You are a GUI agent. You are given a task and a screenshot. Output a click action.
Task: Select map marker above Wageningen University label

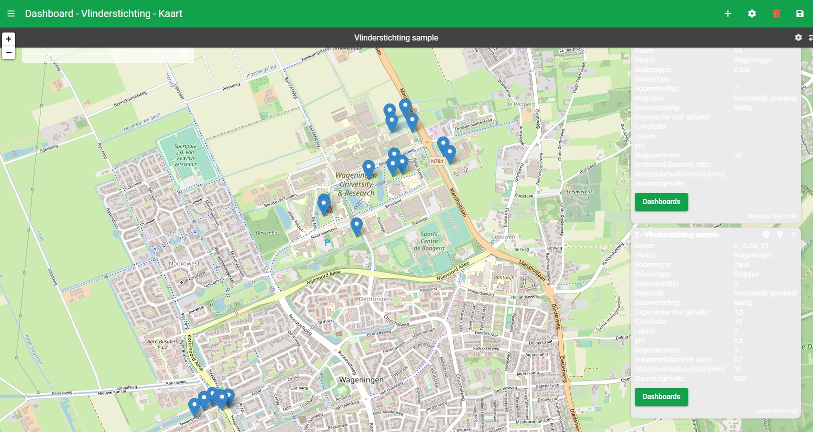coord(368,169)
